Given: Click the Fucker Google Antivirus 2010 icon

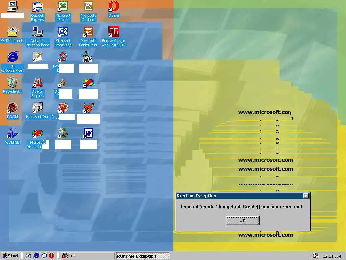Looking at the screenshot, I should (114, 37).
